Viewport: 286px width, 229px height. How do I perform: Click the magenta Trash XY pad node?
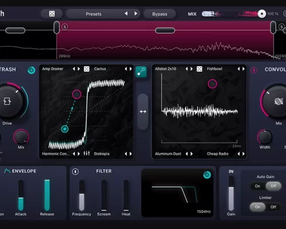point(77,94)
